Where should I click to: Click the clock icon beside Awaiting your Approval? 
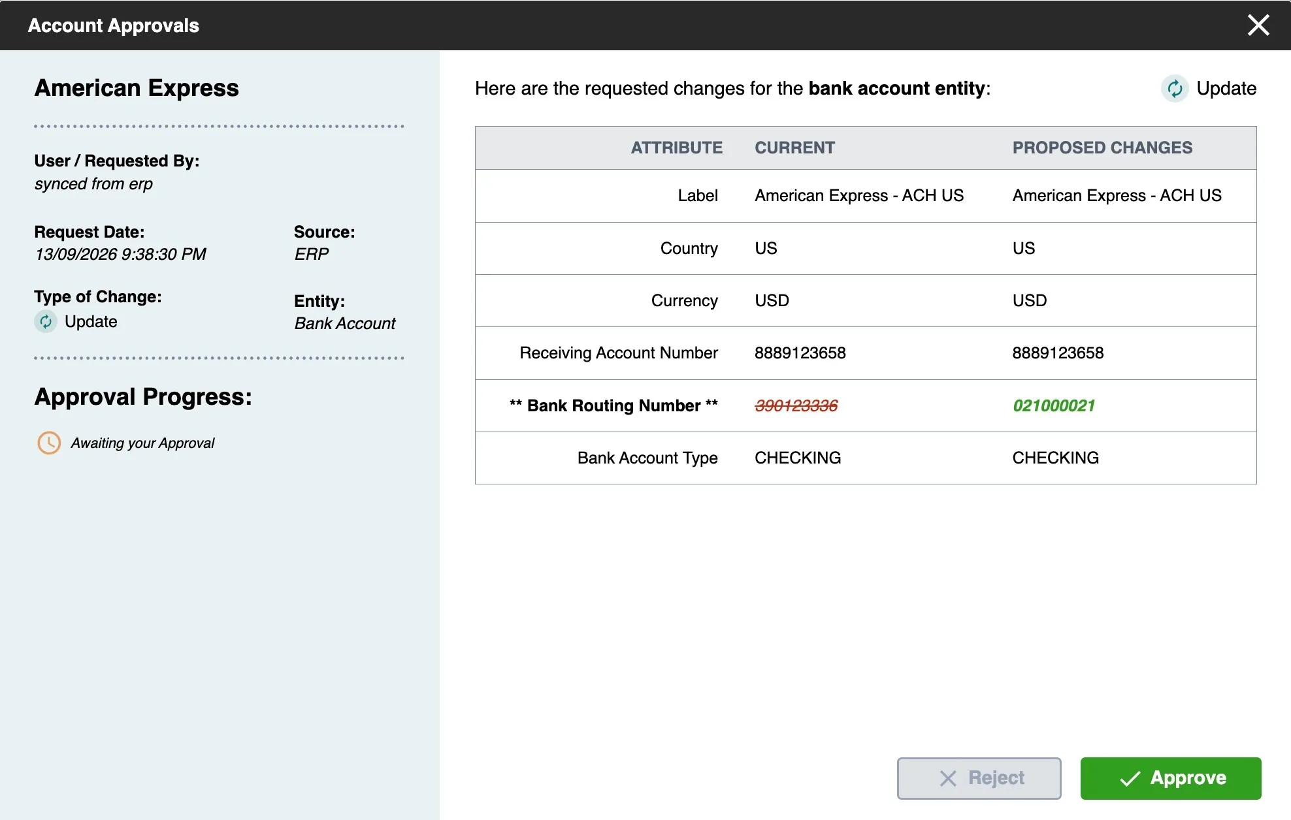pyautogui.click(x=49, y=443)
